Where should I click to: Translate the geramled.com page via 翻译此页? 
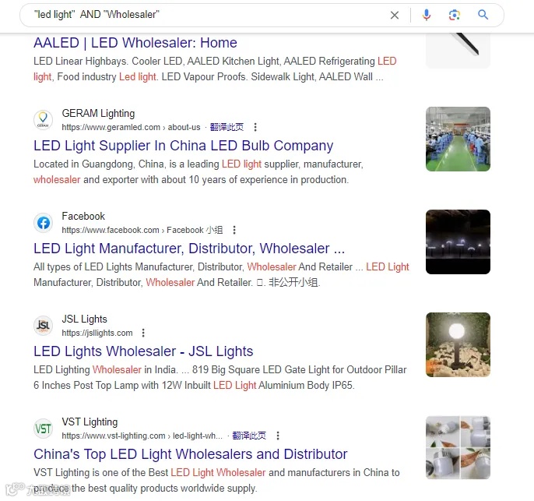pos(227,127)
